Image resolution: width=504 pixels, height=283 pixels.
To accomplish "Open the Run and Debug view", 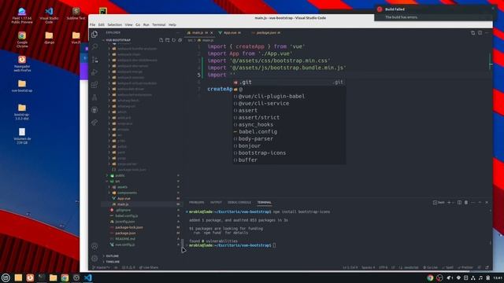I will coord(94,72).
